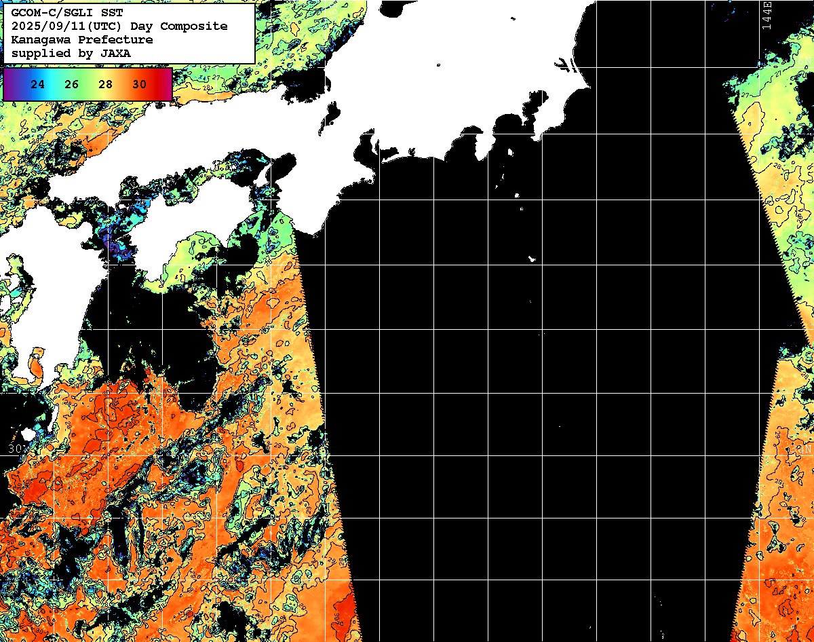Click the "Kanagawa Prefecture" label
Image resolution: width=814 pixels, height=642 pixels.
pos(82,40)
